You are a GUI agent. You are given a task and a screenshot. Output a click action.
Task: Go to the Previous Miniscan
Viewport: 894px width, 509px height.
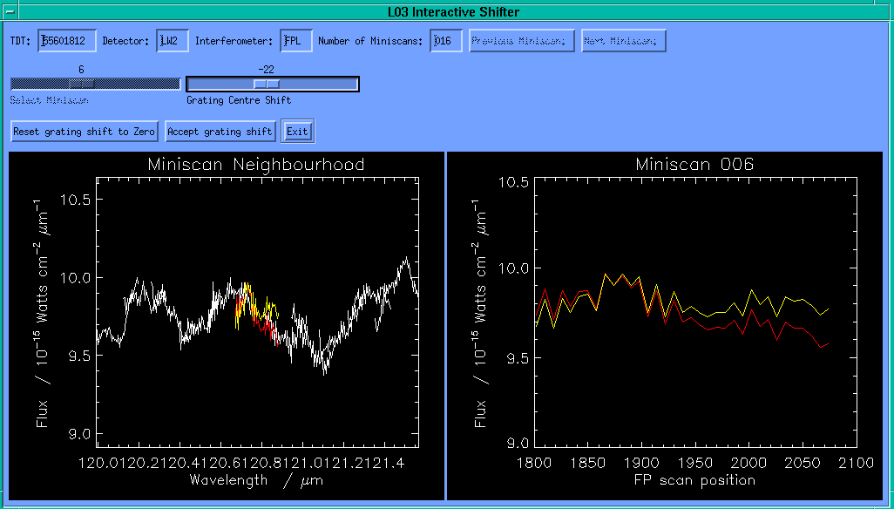[x=522, y=41]
